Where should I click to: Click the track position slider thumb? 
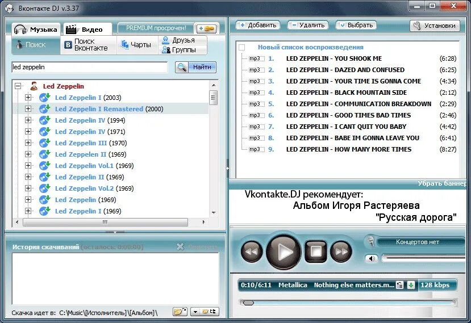[248, 303]
